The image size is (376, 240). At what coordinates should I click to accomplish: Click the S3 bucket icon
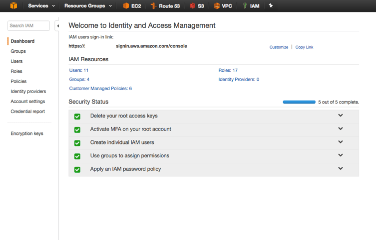click(193, 6)
